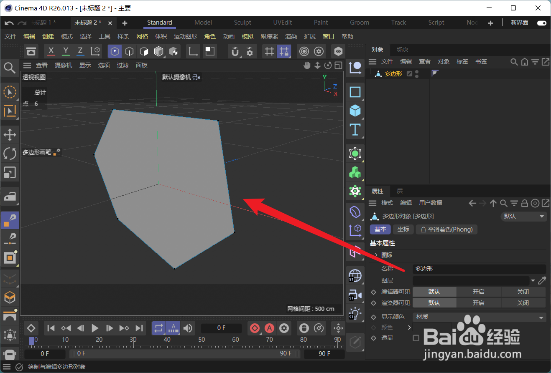Click the 名称 field showing 多边形
This screenshot has height=373, width=551.
click(x=479, y=269)
